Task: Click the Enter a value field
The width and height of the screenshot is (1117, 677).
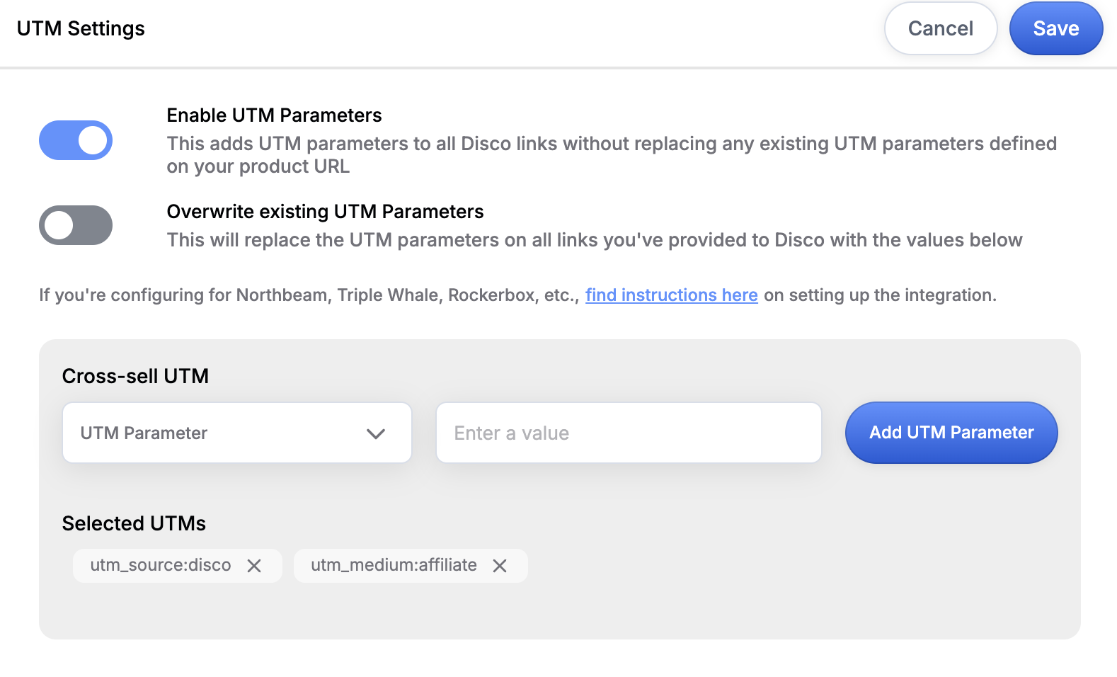Action: [628, 433]
